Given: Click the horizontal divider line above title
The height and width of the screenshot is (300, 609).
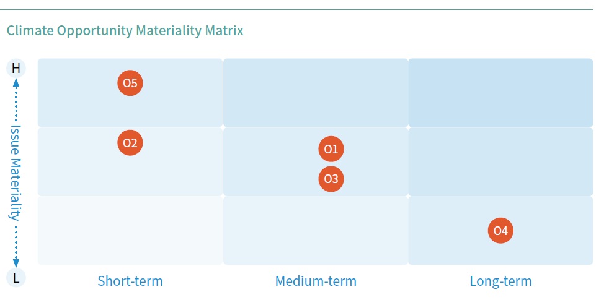Looking at the screenshot, I should click(x=296, y=9).
